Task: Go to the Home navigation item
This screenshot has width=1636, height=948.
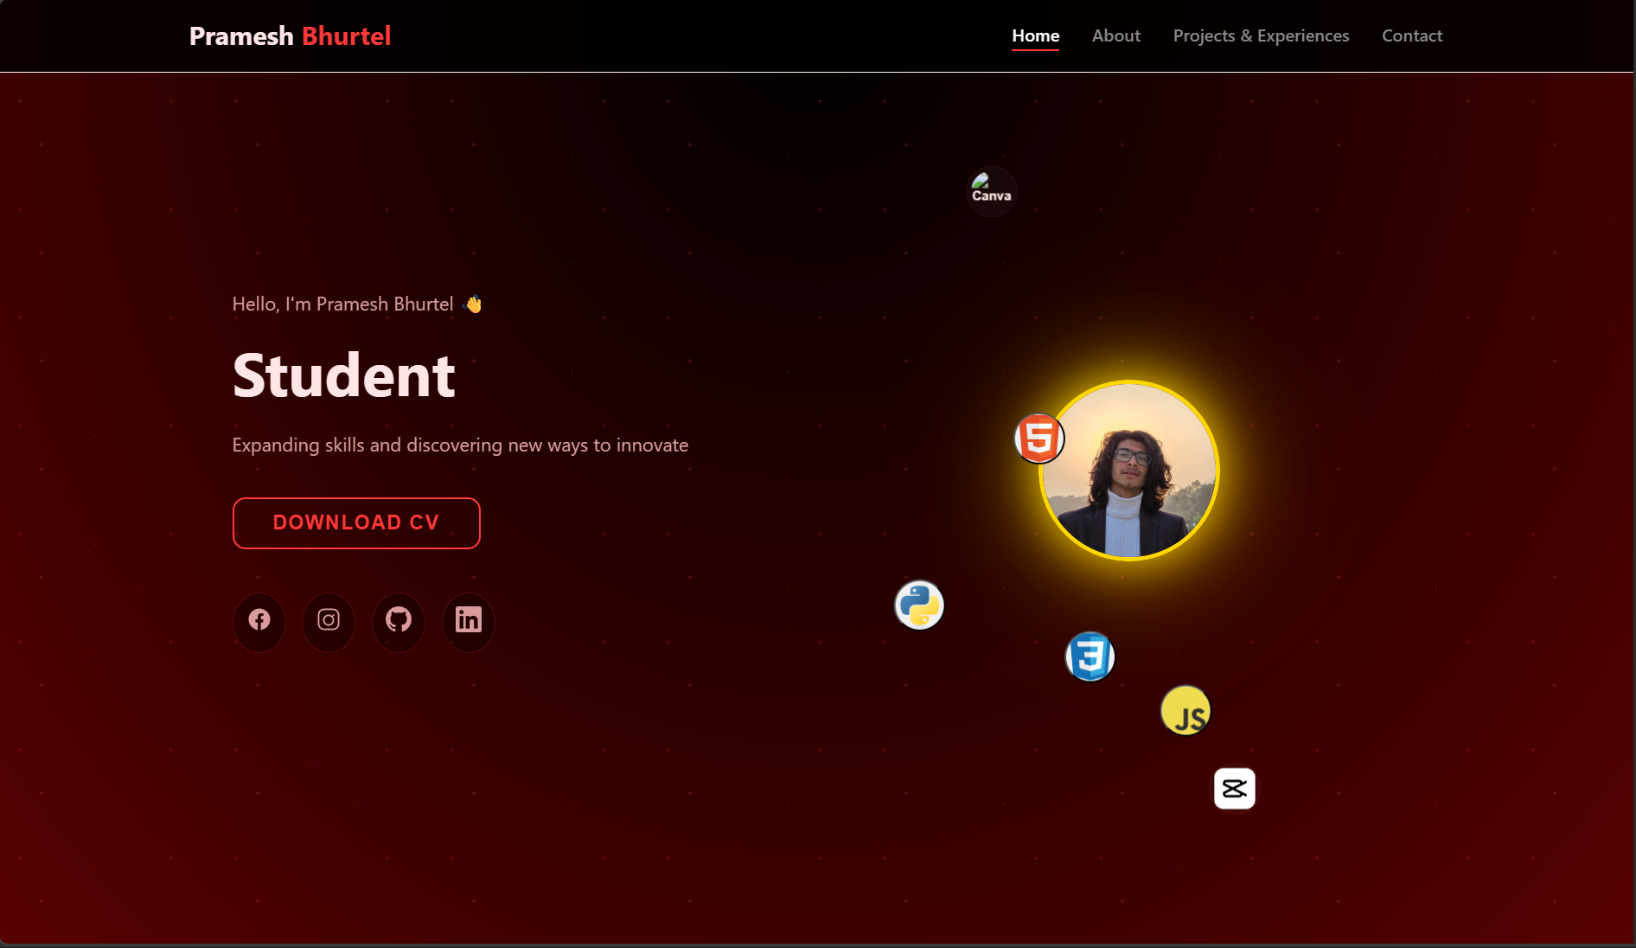Action: [x=1035, y=35]
